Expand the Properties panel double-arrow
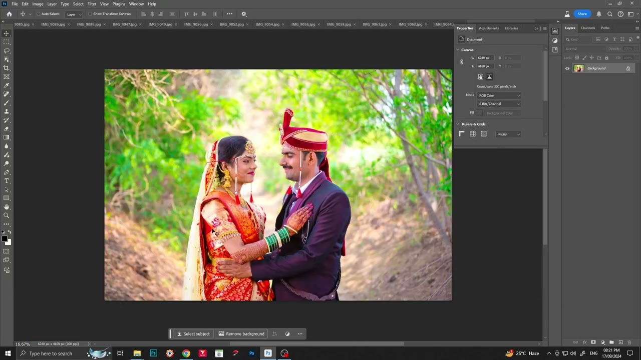 [537, 28]
